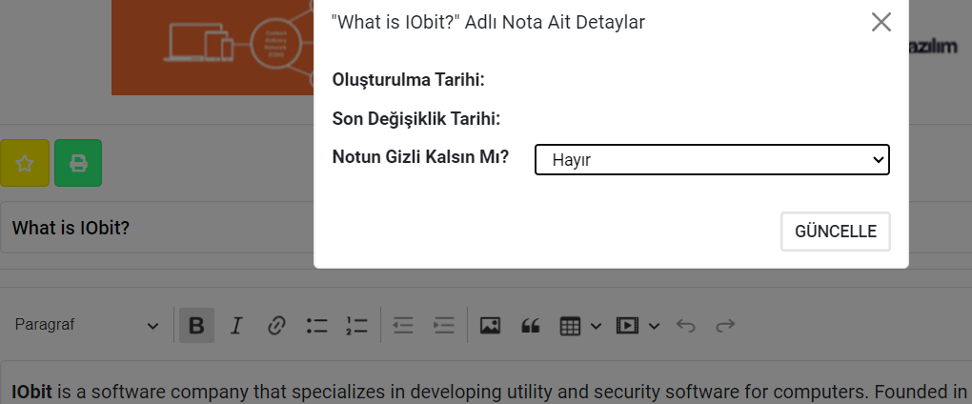This screenshot has width=972, height=404.
Task: Toggle italic formatting in editor toolbar
Action: [236, 326]
